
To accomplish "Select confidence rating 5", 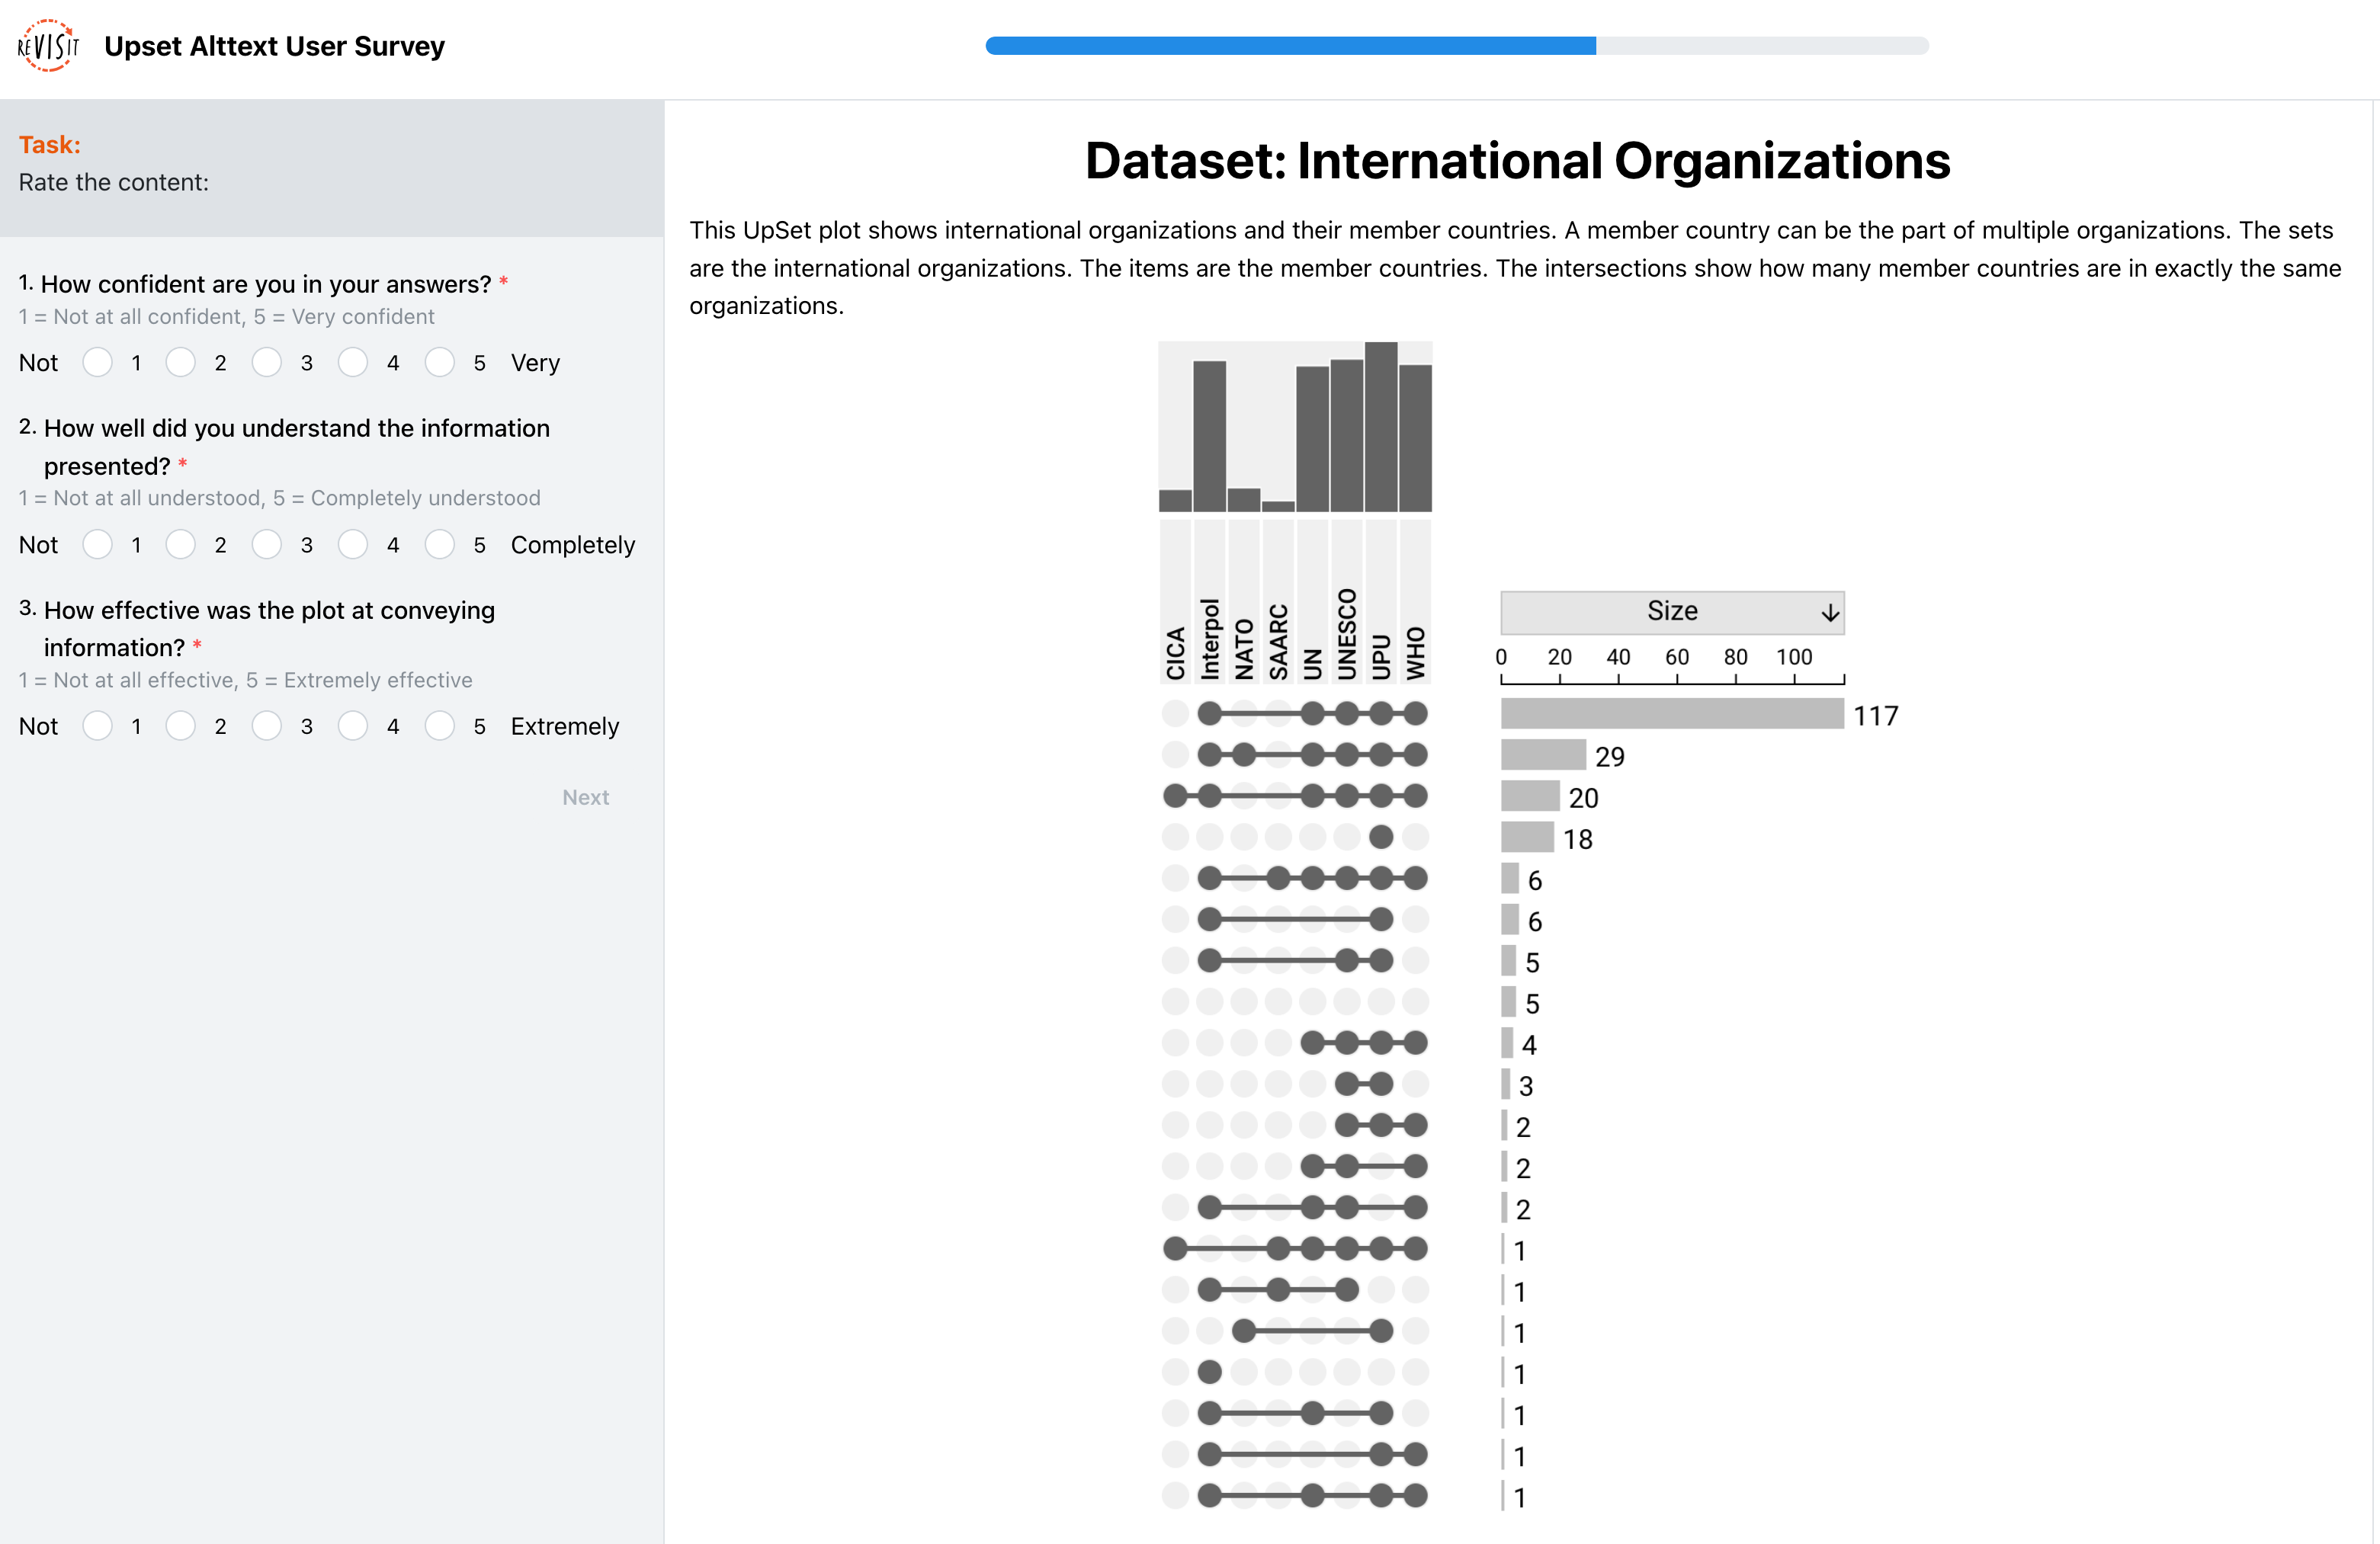I will click(x=440, y=362).
